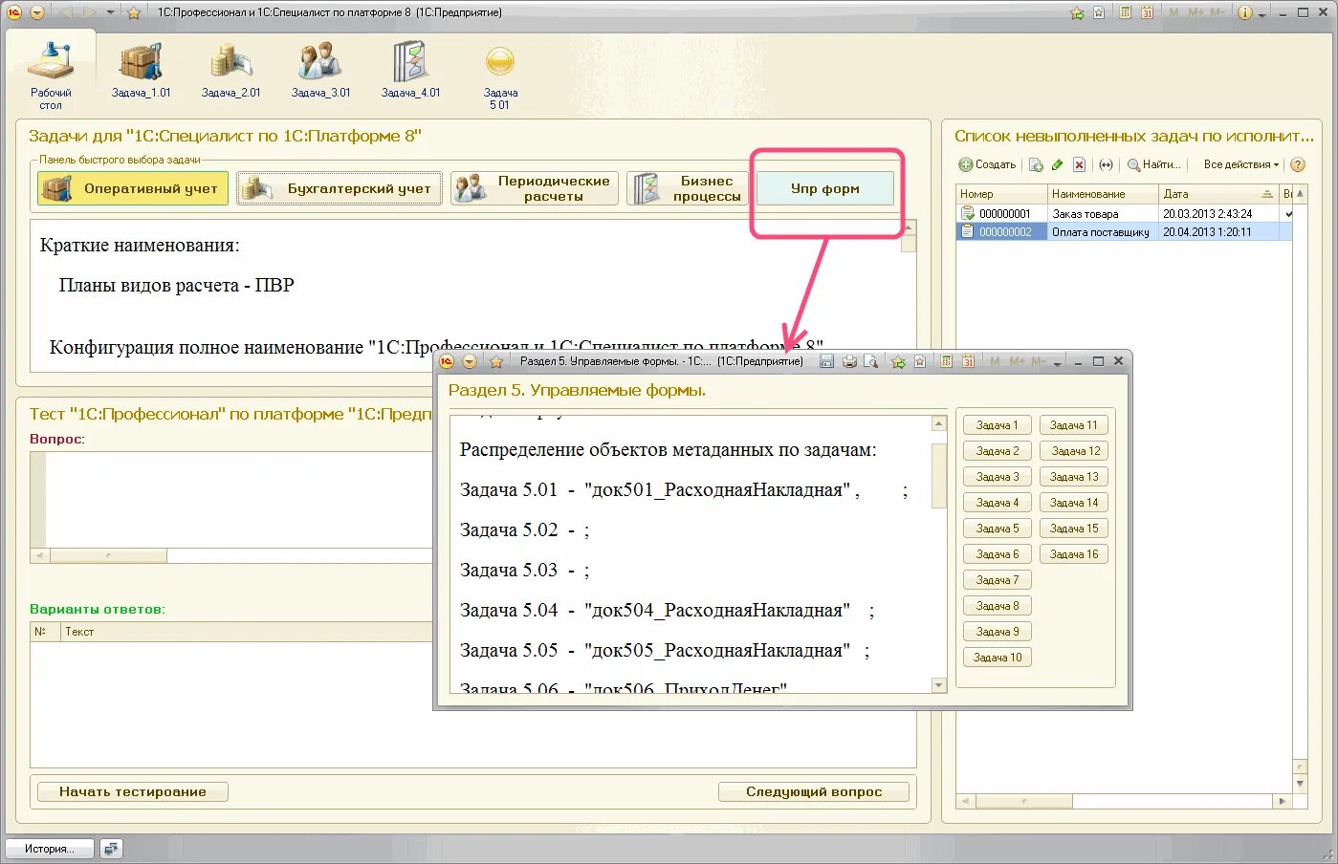Select Бухгалтерский учет quick panel button

[x=340, y=188]
